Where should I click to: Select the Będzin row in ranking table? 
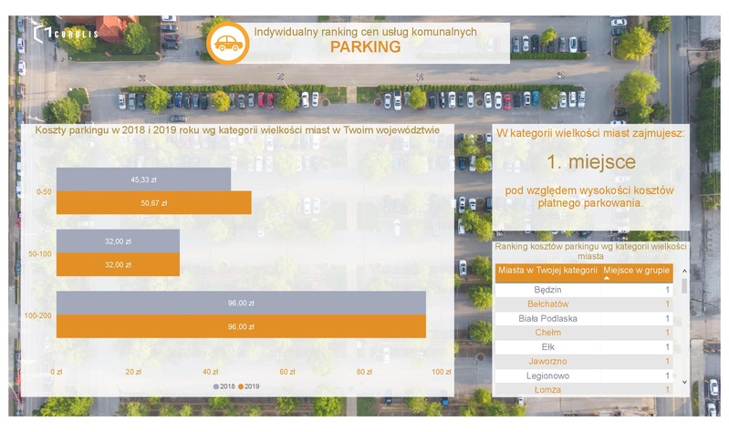tap(547, 290)
